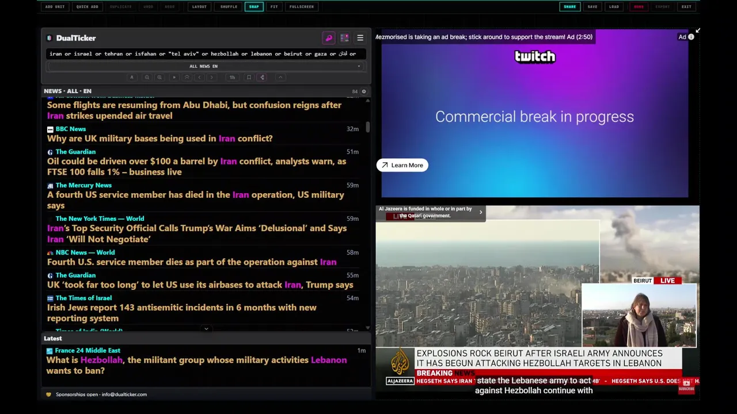Click SHARE in top bar
Viewport: 737px width, 414px height.
point(569,7)
